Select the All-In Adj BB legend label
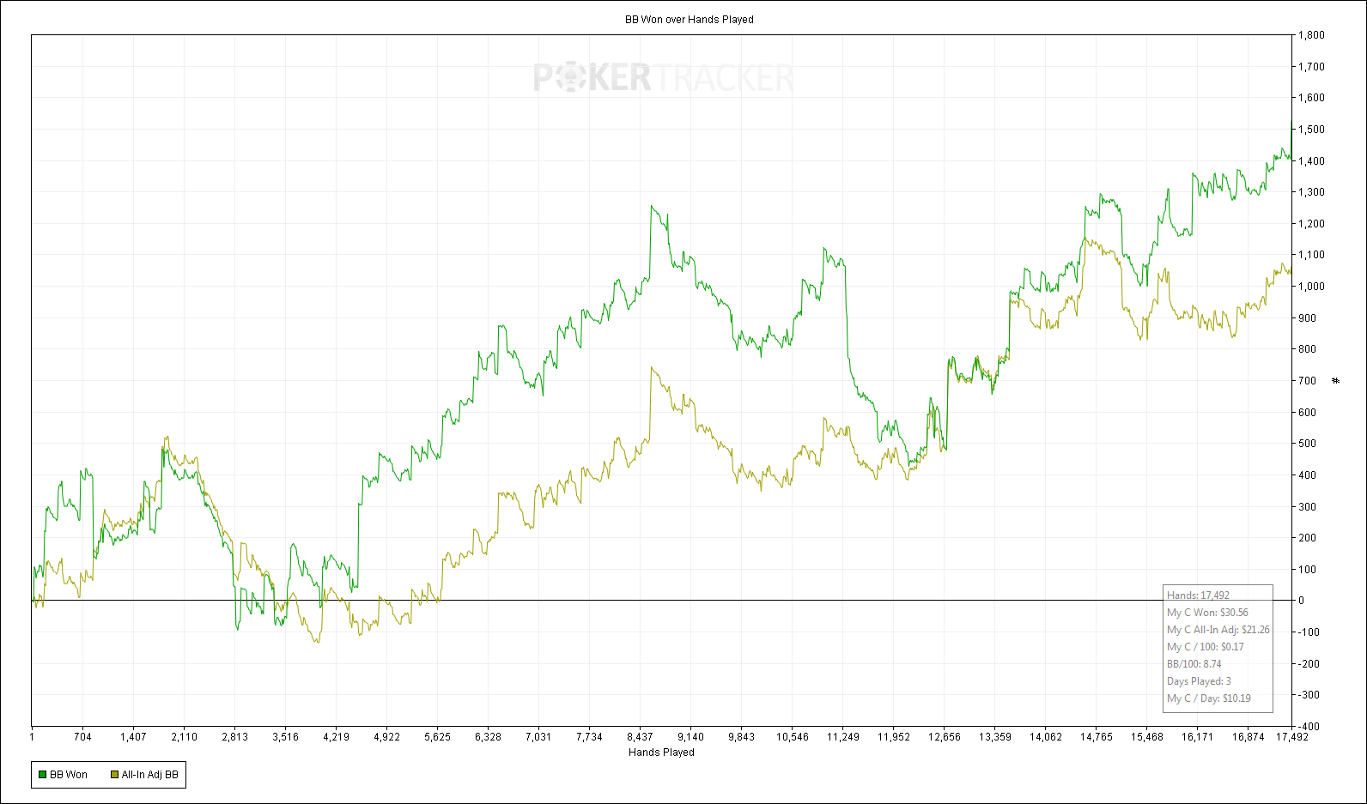 pyautogui.click(x=150, y=775)
